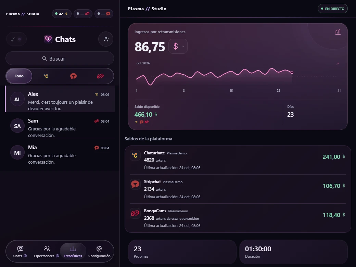This screenshot has width=356, height=267.
Task: Click the SA avatar for Sam
Action: coord(17,126)
